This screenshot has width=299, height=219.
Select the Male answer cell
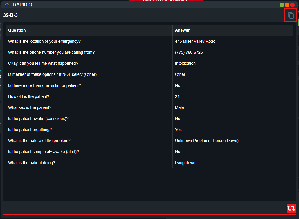(x=179, y=107)
